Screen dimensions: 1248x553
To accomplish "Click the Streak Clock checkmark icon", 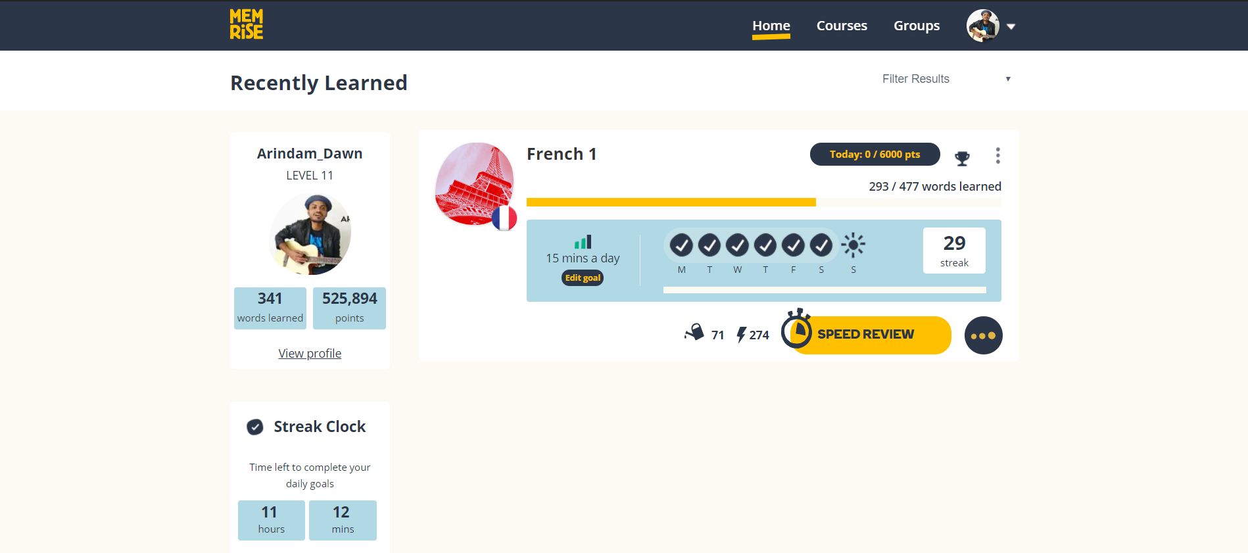I will [x=255, y=427].
